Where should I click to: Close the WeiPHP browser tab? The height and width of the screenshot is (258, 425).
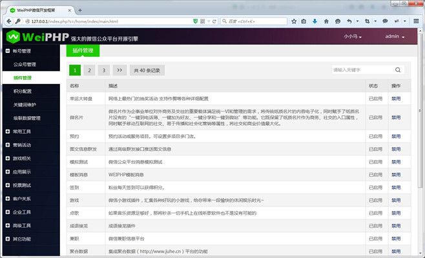click(x=69, y=10)
